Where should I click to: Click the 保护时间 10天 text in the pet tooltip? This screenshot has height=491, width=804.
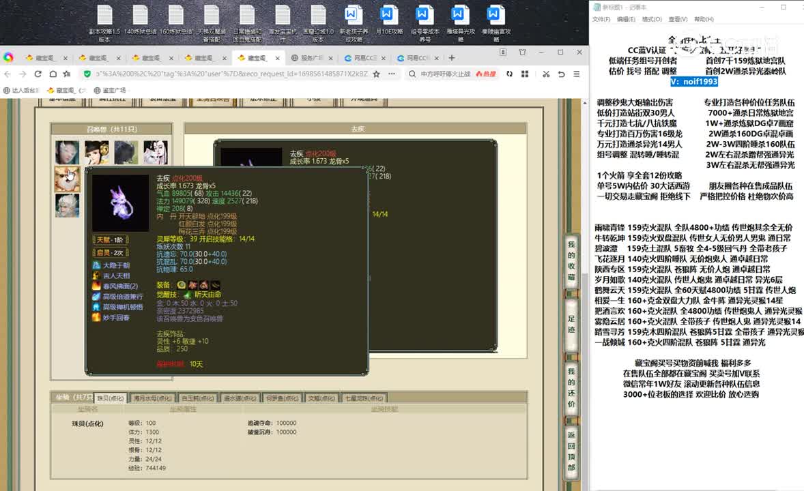180,364
